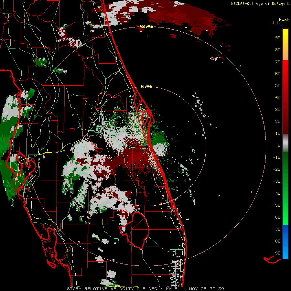Click the 20 value on the velocity scale
This screenshot has height=291, width=291.
pos(278,121)
